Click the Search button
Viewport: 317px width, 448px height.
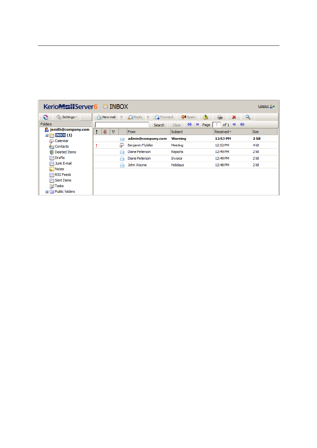tap(159, 125)
